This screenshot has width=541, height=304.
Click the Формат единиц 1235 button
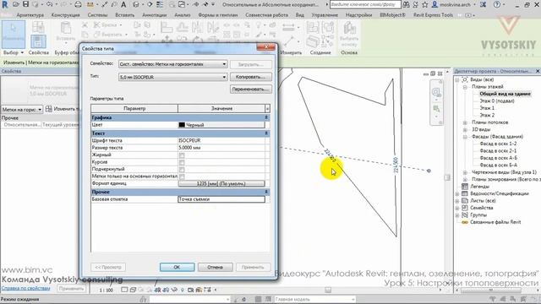[x=221, y=184]
